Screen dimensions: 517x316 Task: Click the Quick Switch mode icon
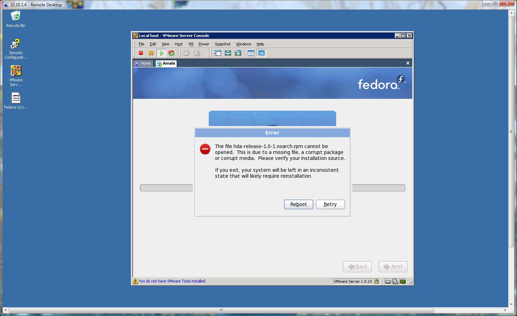point(228,53)
